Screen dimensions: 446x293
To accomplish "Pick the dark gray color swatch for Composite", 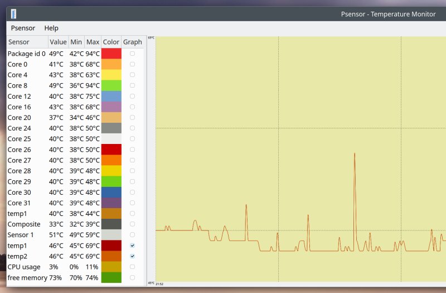I will pos(111,224).
